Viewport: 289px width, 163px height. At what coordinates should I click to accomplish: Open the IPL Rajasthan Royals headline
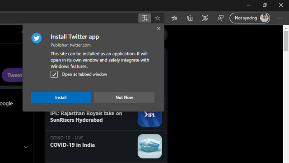[x=86, y=117]
